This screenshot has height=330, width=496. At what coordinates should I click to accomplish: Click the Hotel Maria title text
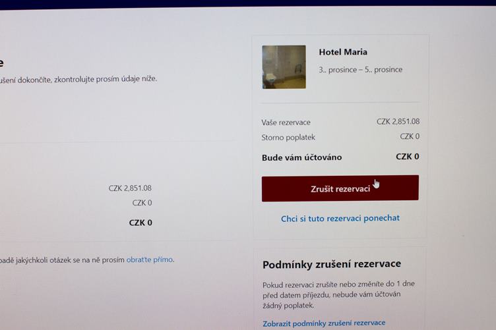pos(343,52)
